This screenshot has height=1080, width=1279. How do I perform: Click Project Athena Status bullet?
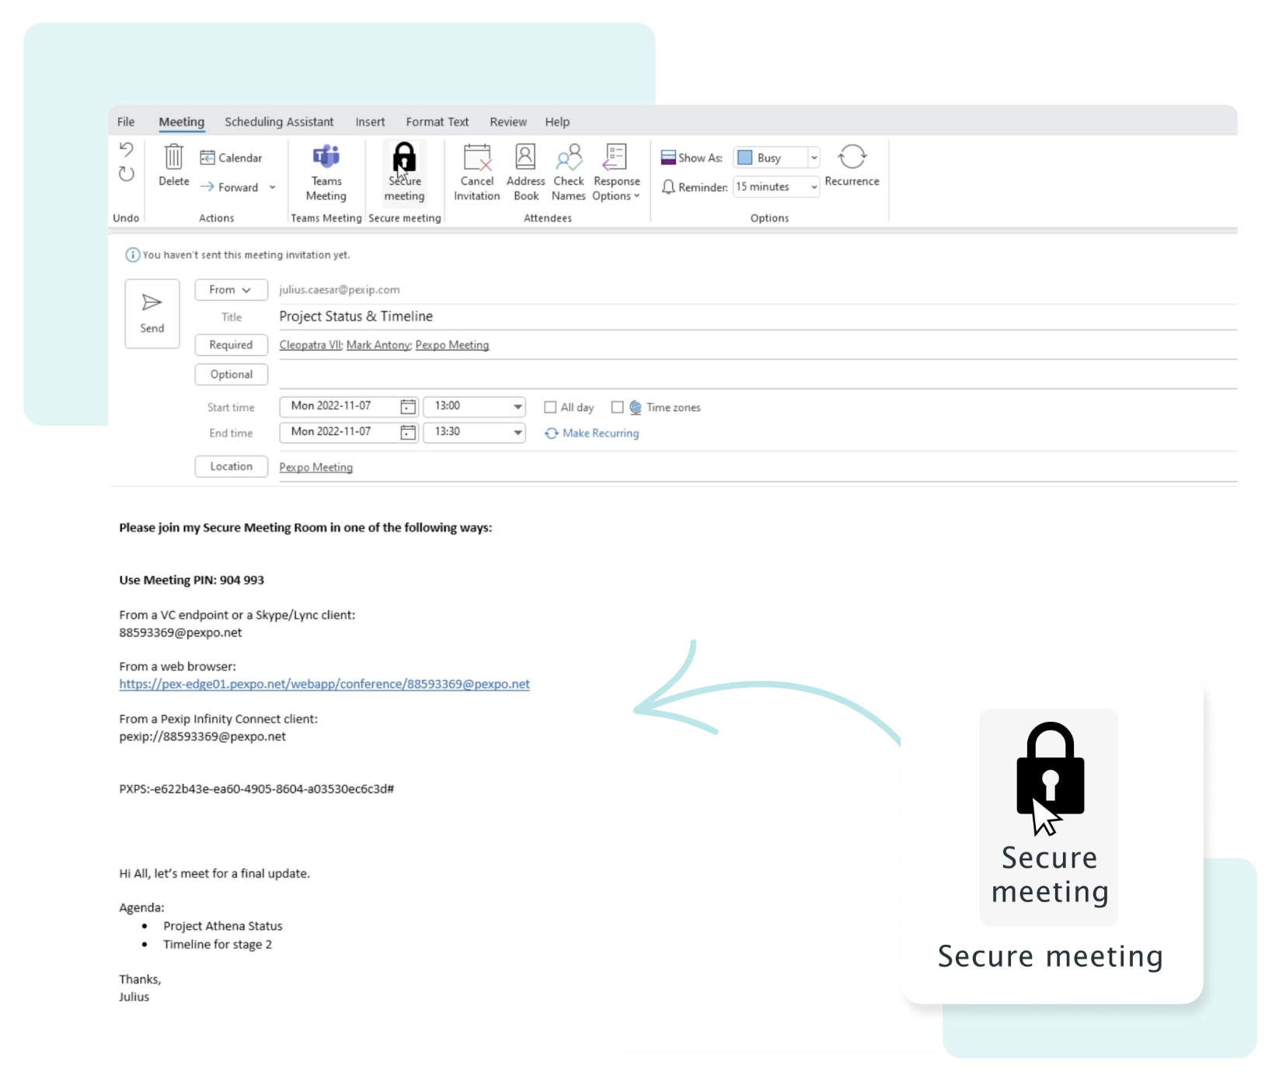click(223, 926)
